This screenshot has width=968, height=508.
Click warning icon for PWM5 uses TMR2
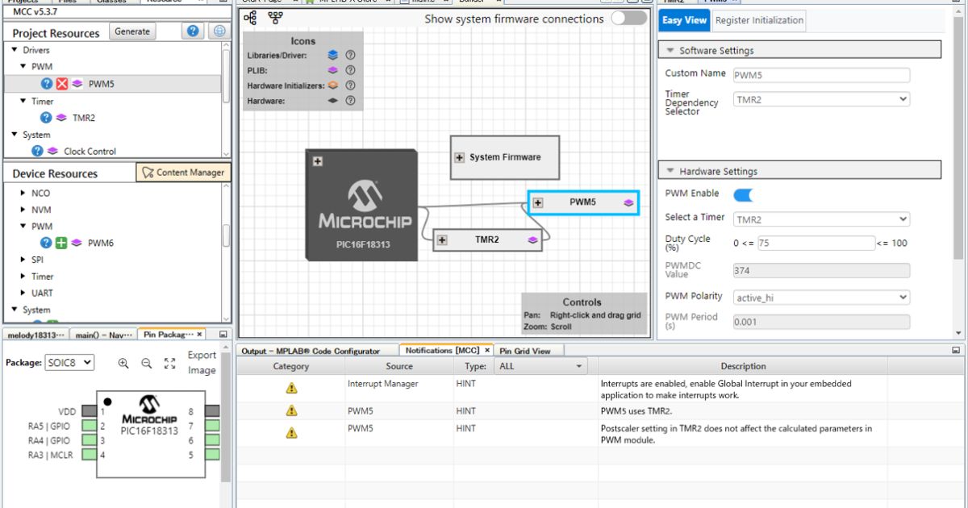click(x=291, y=411)
